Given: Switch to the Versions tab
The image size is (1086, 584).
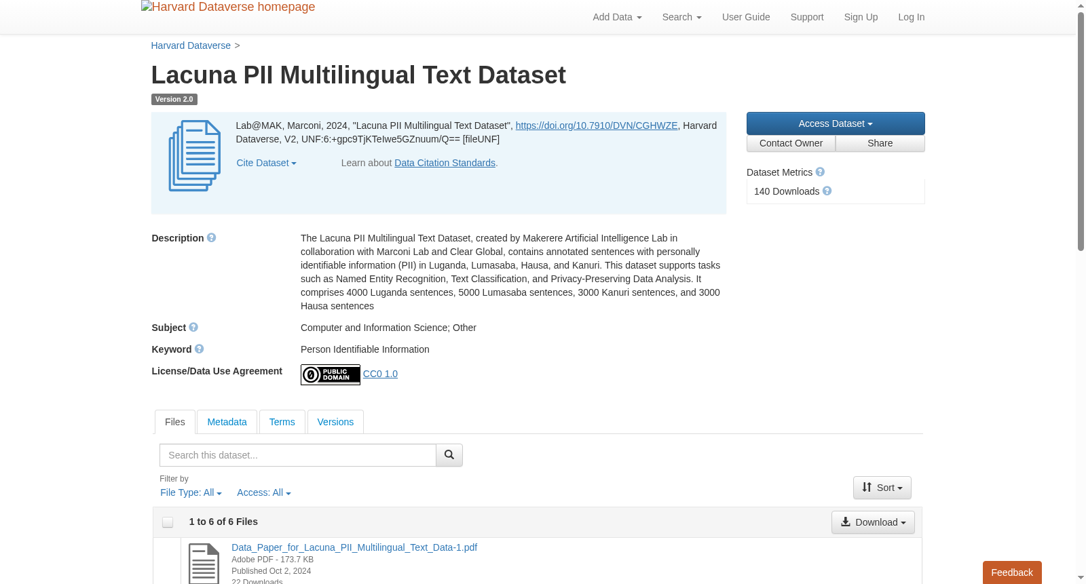Looking at the screenshot, I should [335, 422].
